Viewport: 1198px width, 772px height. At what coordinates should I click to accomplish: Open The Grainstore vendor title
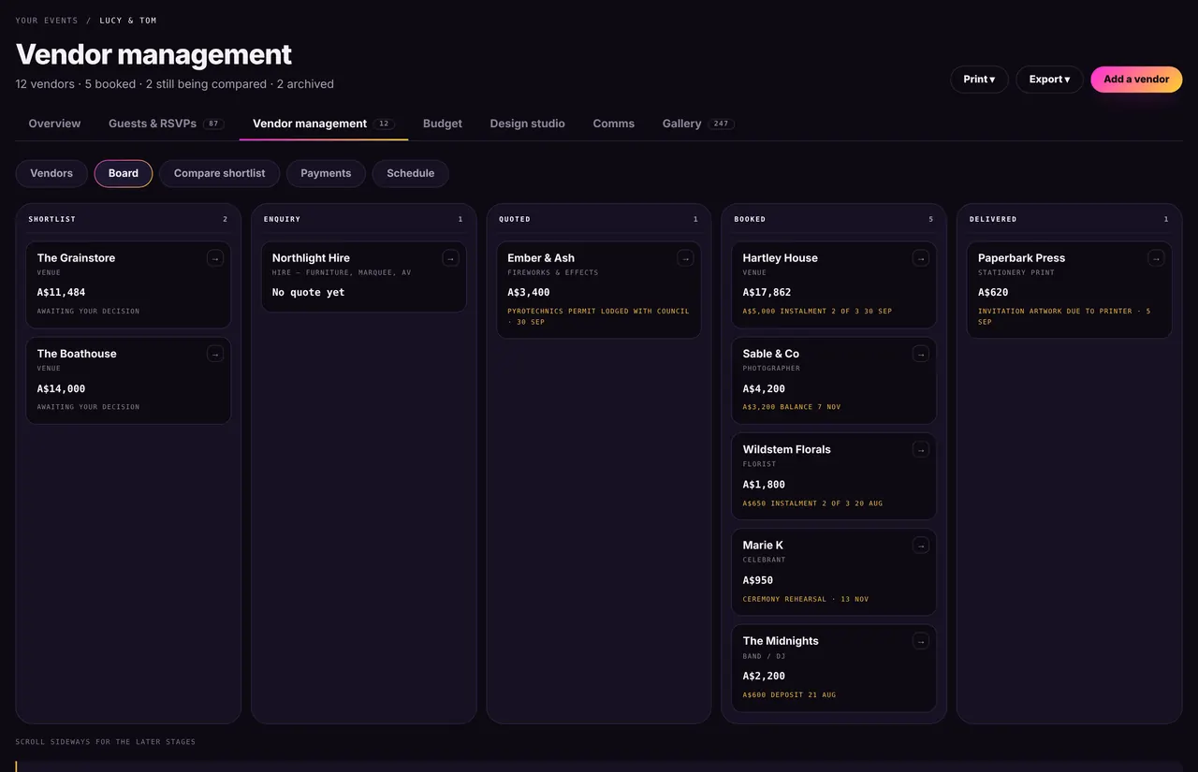coord(76,258)
